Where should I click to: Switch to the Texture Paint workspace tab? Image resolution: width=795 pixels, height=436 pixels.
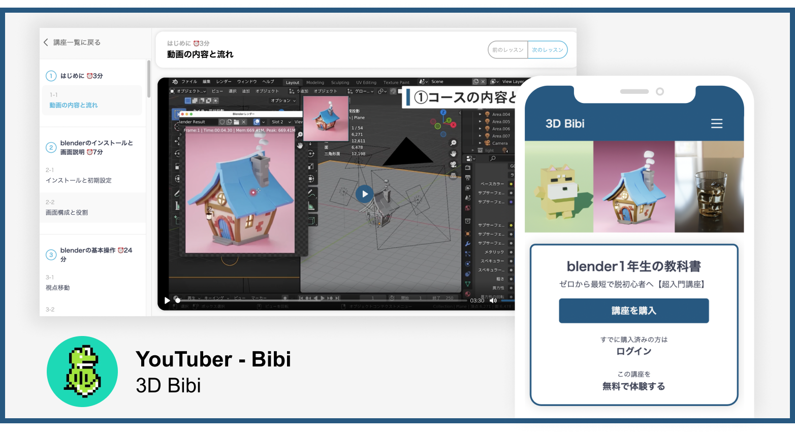point(396,82)
